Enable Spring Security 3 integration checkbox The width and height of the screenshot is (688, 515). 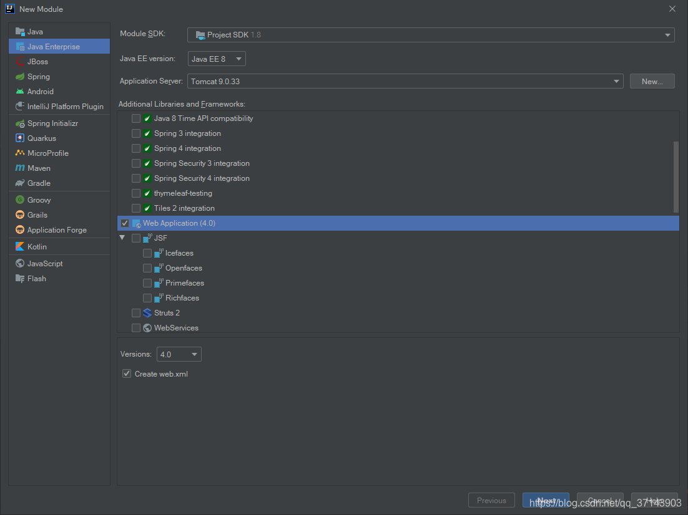click(136, 163)
